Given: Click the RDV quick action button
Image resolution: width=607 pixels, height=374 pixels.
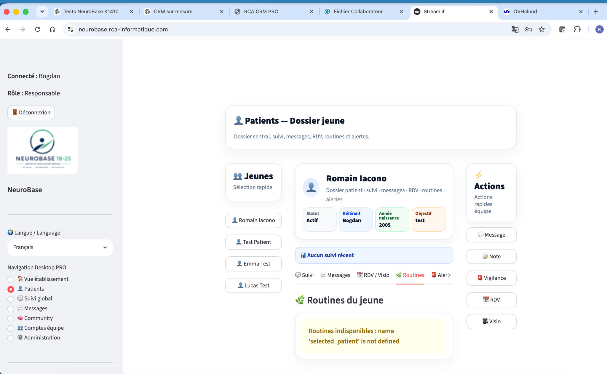Looking at the screenshot, I should pyautogui.click(x=491, y=300).
